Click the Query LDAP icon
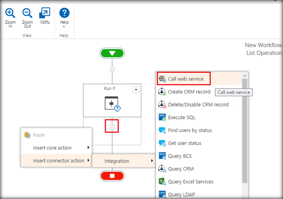 click(x=162, y=194)
